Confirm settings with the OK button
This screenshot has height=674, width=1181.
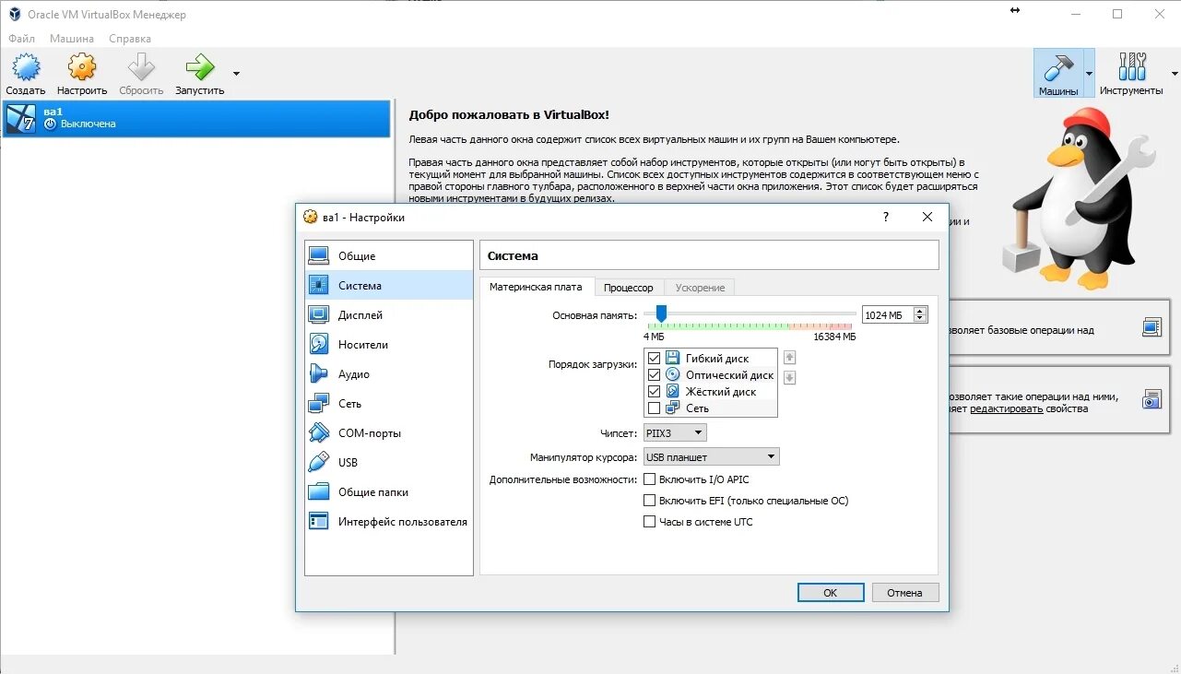click(x=831, y=593)
